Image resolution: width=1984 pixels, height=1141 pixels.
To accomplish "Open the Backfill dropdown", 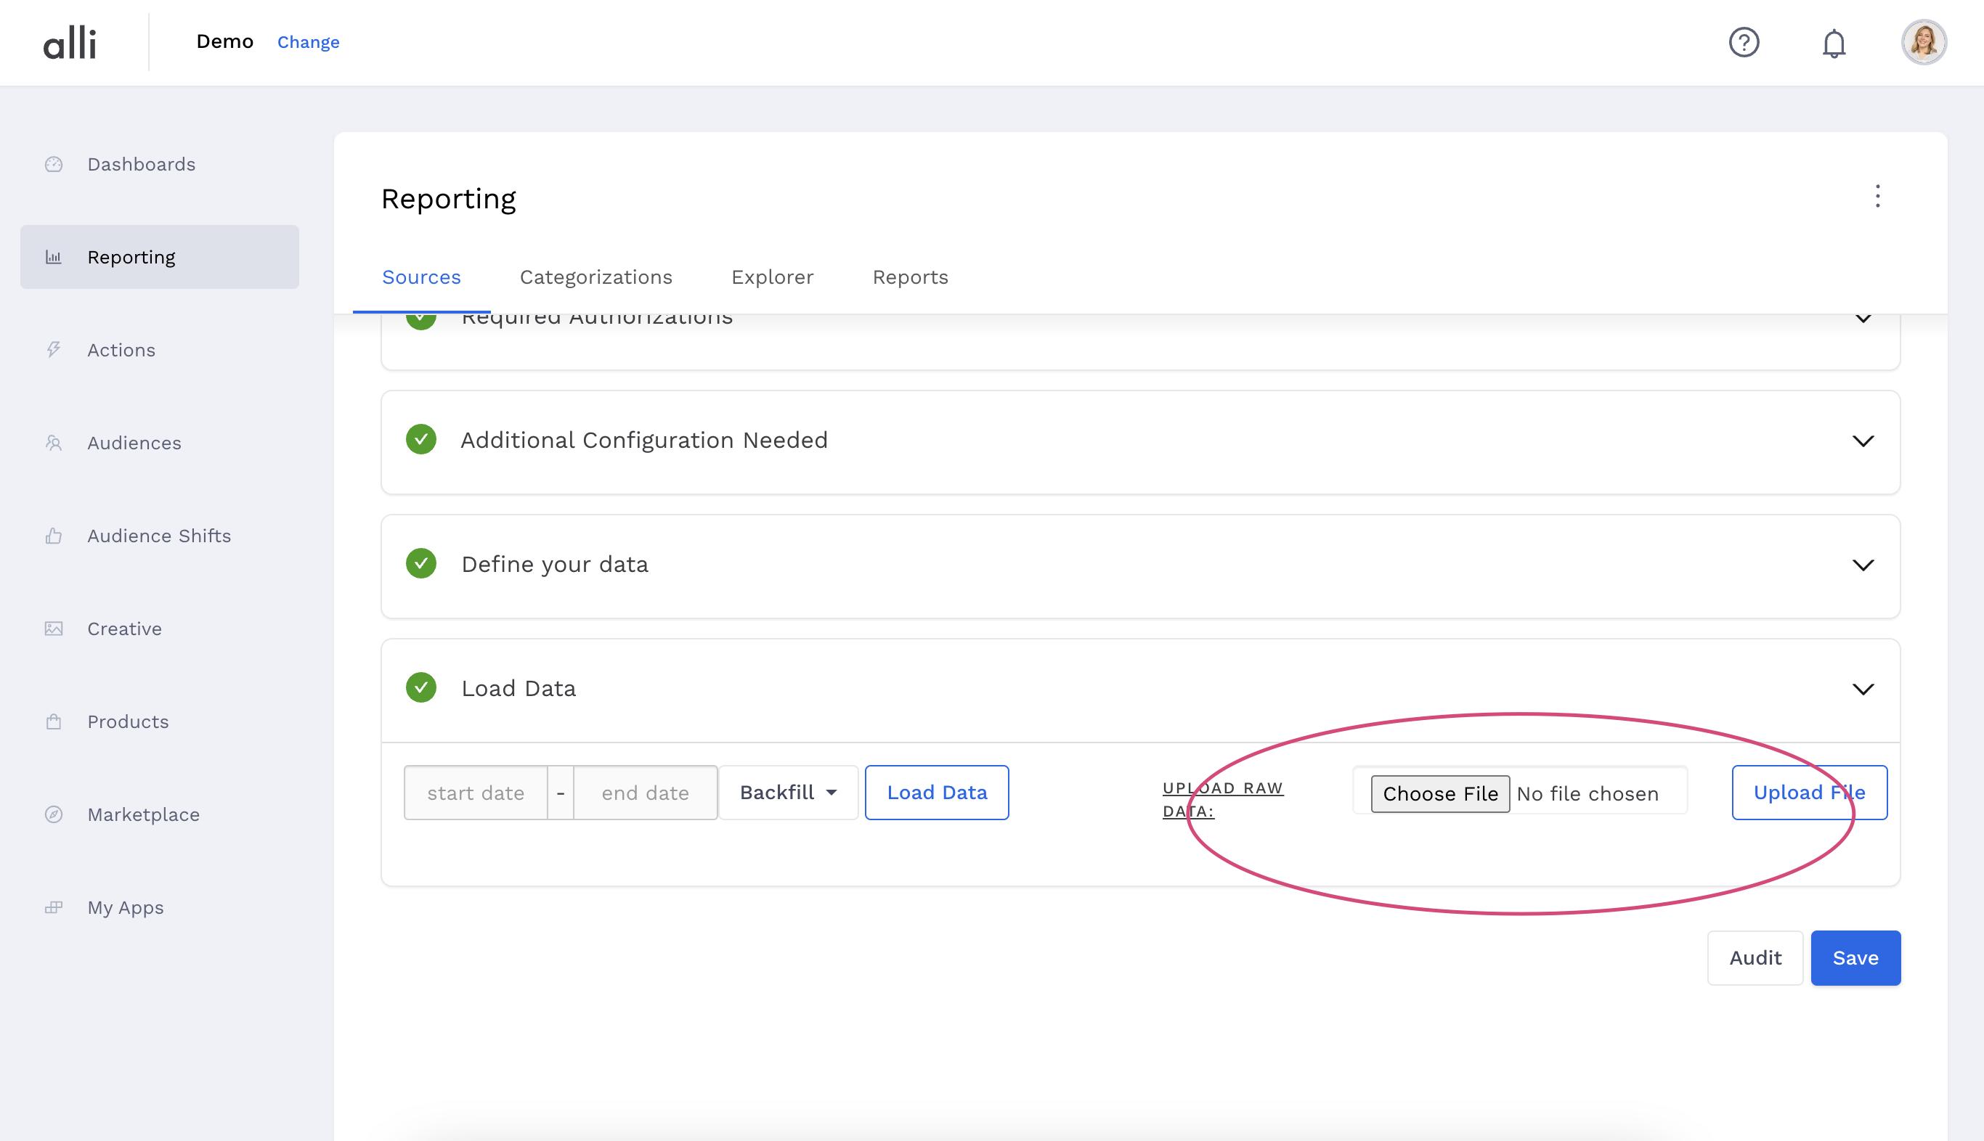I will 788,793.
